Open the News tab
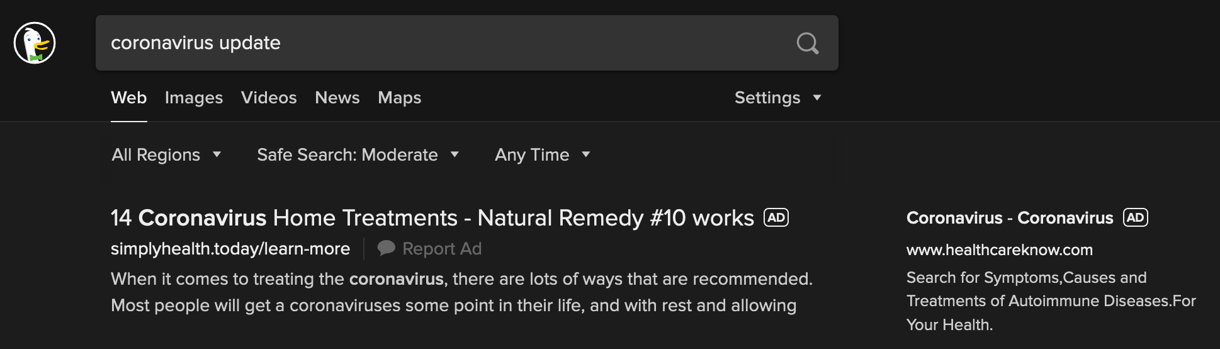1220x349 pixels. click(x=337, y=98)
